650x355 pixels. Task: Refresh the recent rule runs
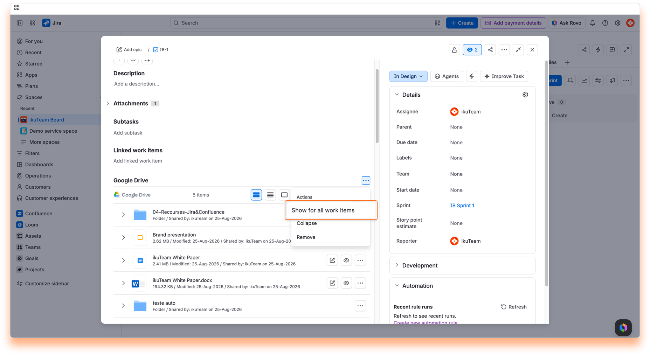[514, 307]
